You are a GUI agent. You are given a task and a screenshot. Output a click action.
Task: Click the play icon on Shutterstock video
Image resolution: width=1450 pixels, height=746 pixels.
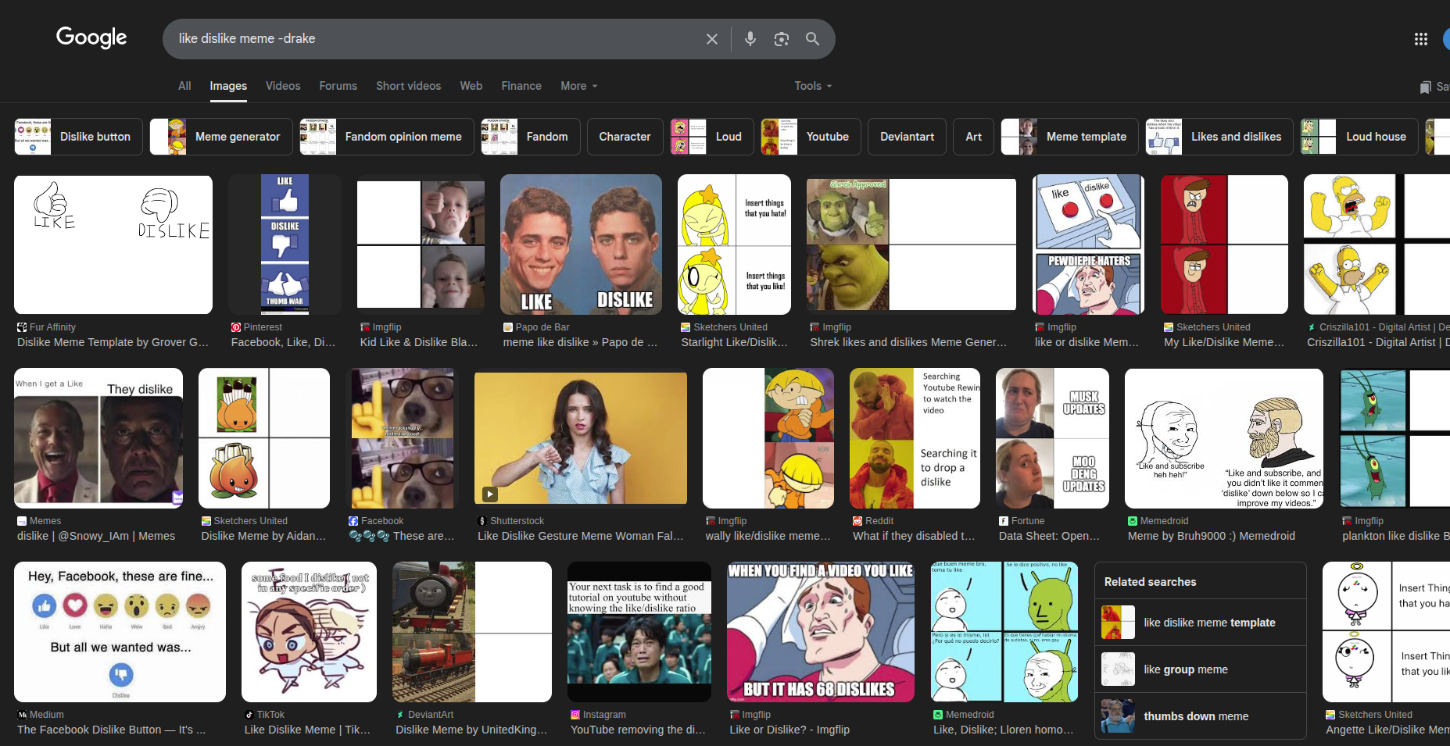(x=489, y=494)
